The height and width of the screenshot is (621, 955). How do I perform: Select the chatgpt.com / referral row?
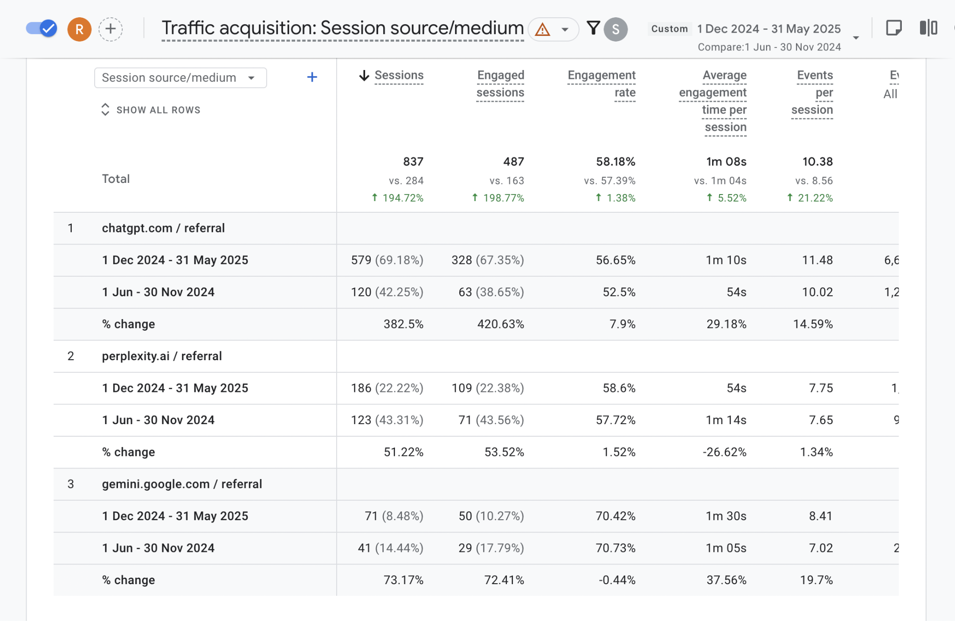(163, 228)
